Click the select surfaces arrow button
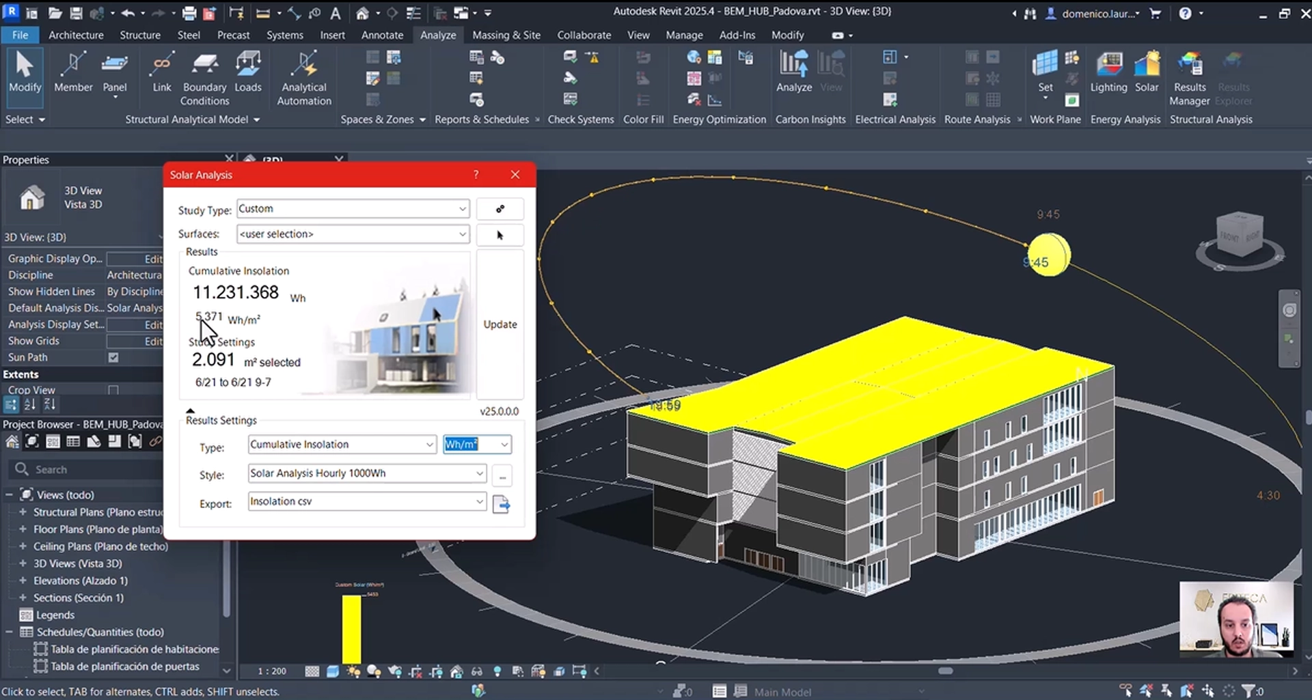Screen dimensions: 1312x700 coord(500,235)
